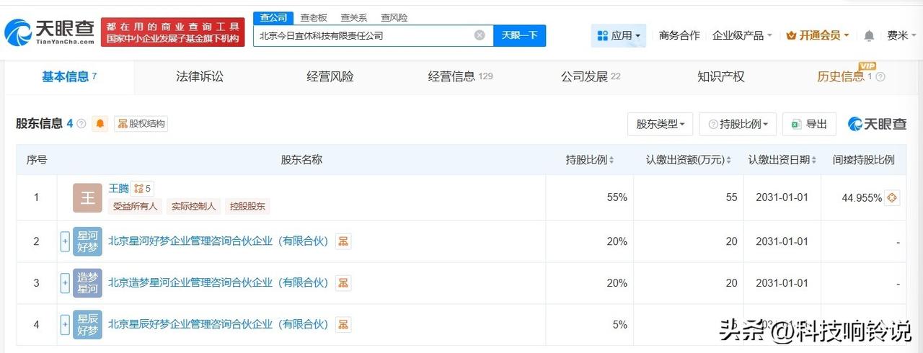
Task: Expand the 北京造梦星河 shareholder row
Action: tap(65, 283)
